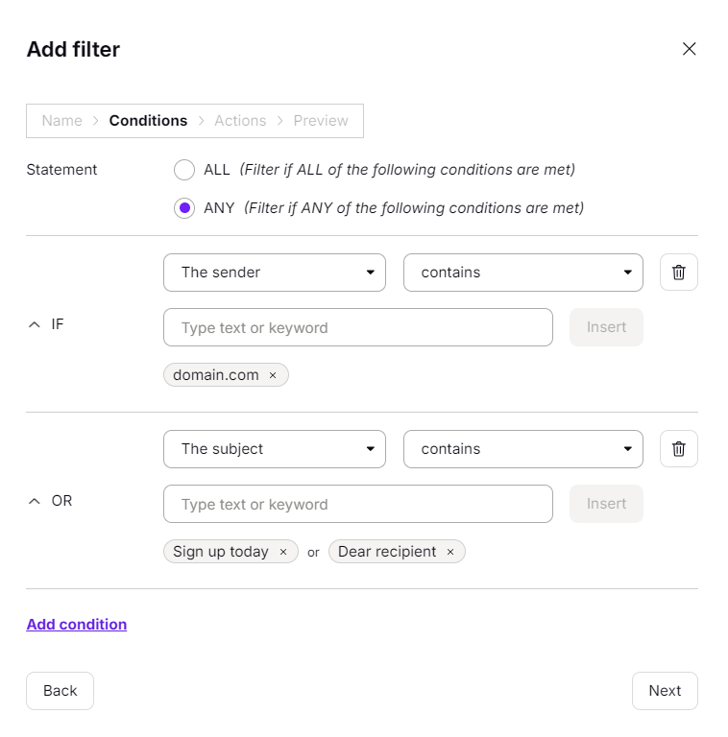728x737 pixels.
Task: Close the Add filter dialog
Action: [689, 49]
